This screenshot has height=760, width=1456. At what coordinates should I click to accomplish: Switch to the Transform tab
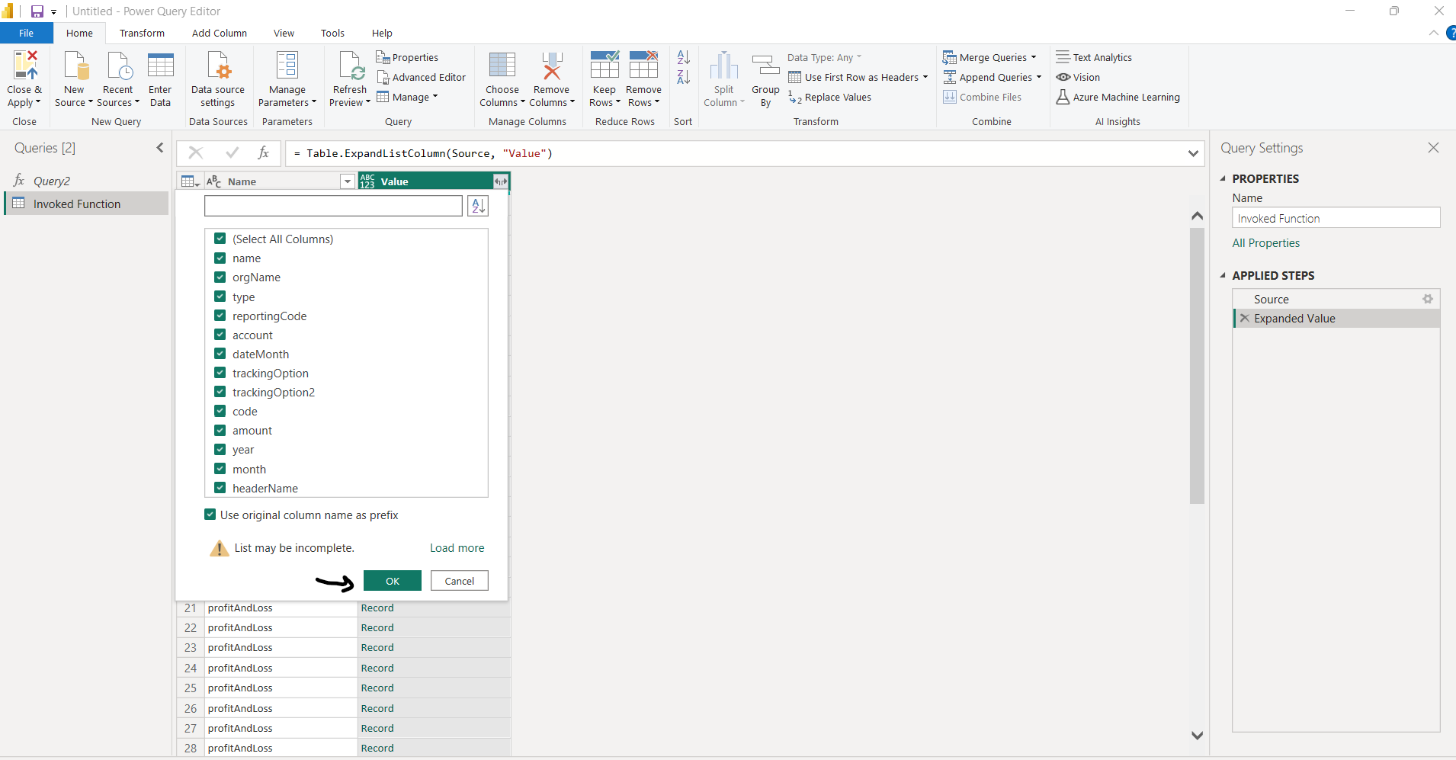(142, 33)
